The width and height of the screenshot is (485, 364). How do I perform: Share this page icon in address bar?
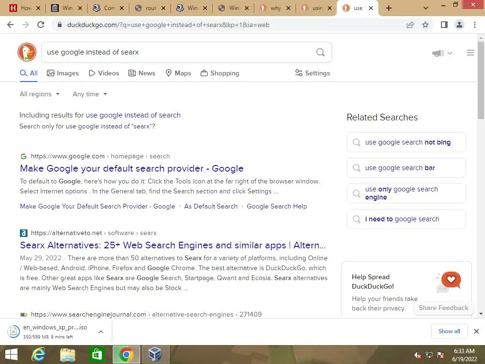(410, 25)
